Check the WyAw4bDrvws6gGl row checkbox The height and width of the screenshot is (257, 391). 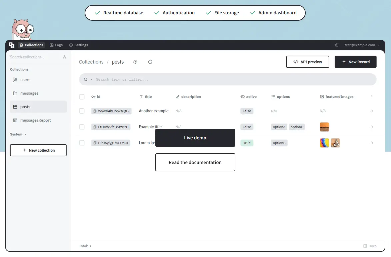(82, 111)
